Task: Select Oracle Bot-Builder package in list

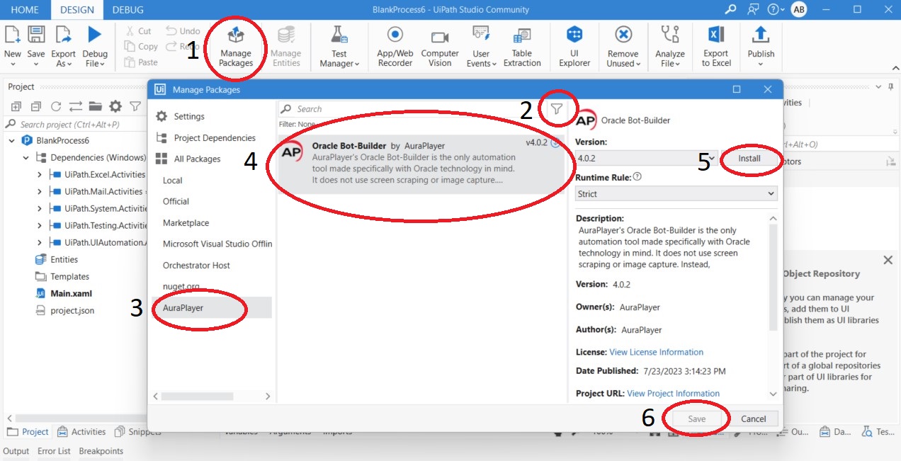Action: point(421,164)
